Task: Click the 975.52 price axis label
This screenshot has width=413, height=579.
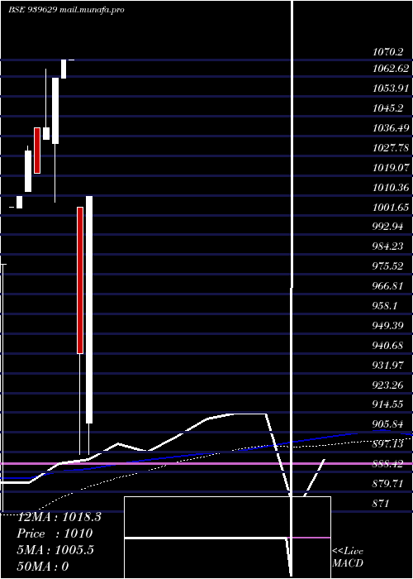Action: 387,266
